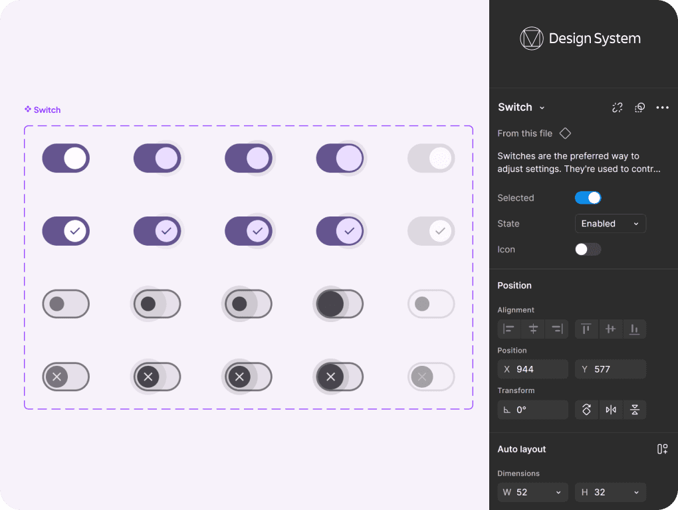Viewport: 678px width, 510px height.
Task: Turn off the Selected property toggle
Action: pyautogui.click(x=588, y=198)
